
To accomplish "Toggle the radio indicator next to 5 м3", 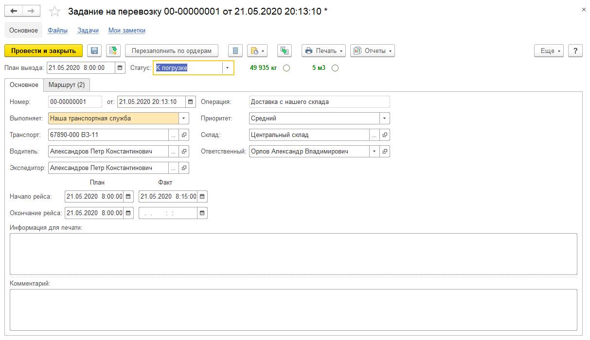I will point(335,68).
